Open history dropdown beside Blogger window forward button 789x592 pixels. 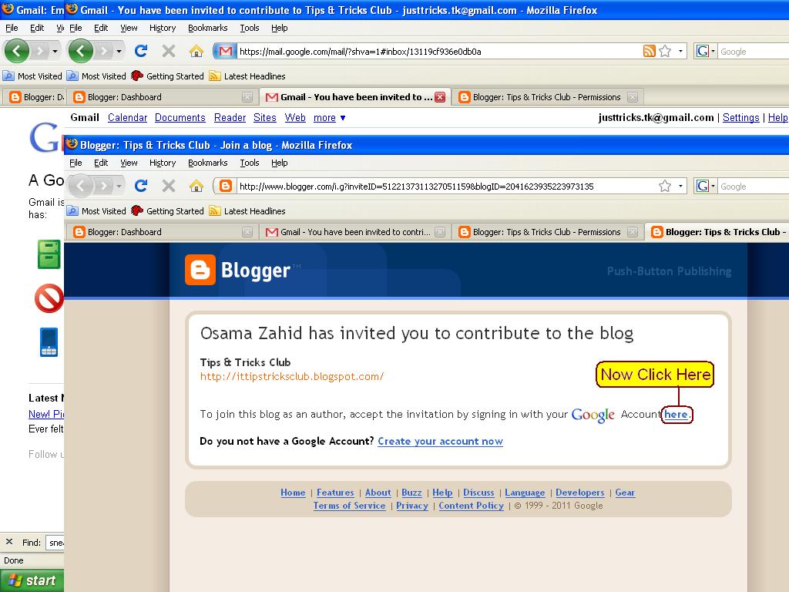click(119, 186)
